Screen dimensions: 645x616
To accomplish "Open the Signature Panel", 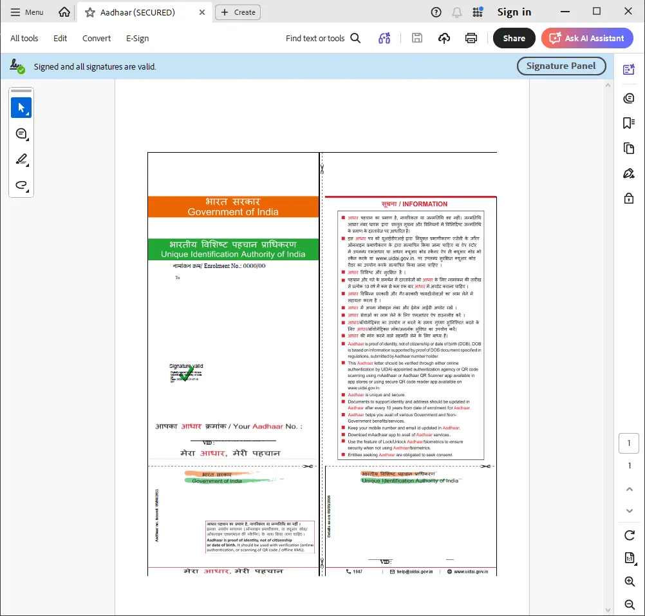I will [561, 66].
